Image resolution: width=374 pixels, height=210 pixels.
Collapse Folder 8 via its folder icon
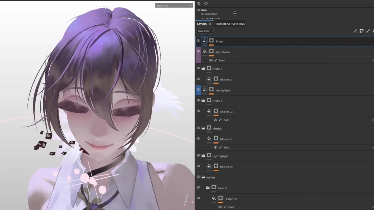[x=208, y=188]
